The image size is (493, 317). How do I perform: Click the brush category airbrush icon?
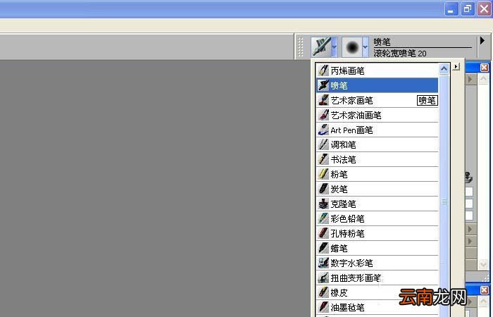(x=321, y=47)
